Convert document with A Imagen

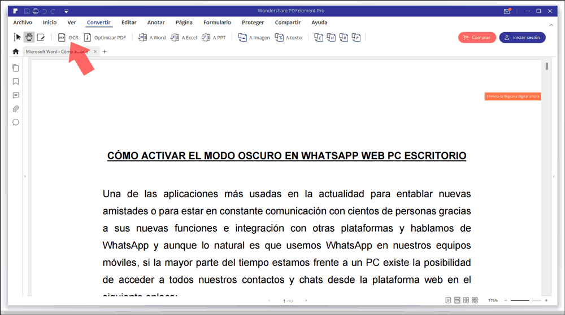click(254, 37)
